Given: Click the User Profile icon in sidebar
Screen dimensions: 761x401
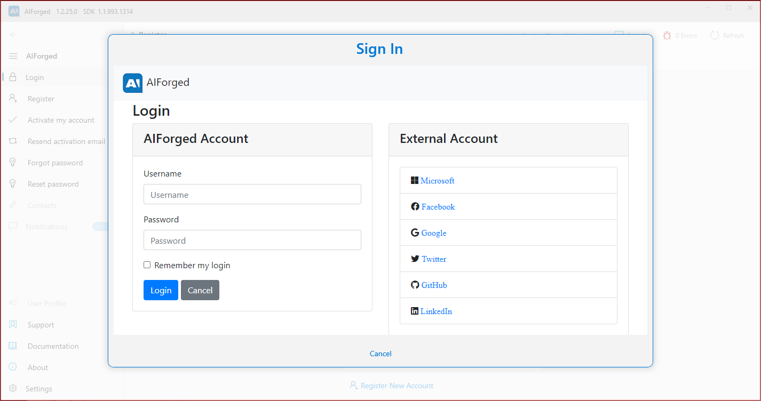Looking at the screenshot, I should (13, 303).
